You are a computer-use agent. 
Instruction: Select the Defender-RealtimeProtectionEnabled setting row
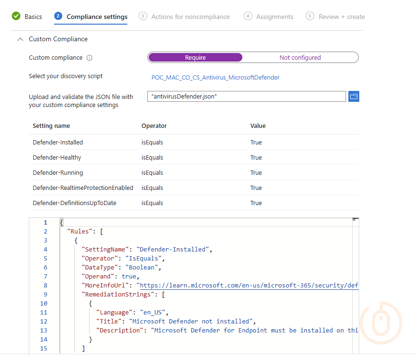click(x=194, y=188)
